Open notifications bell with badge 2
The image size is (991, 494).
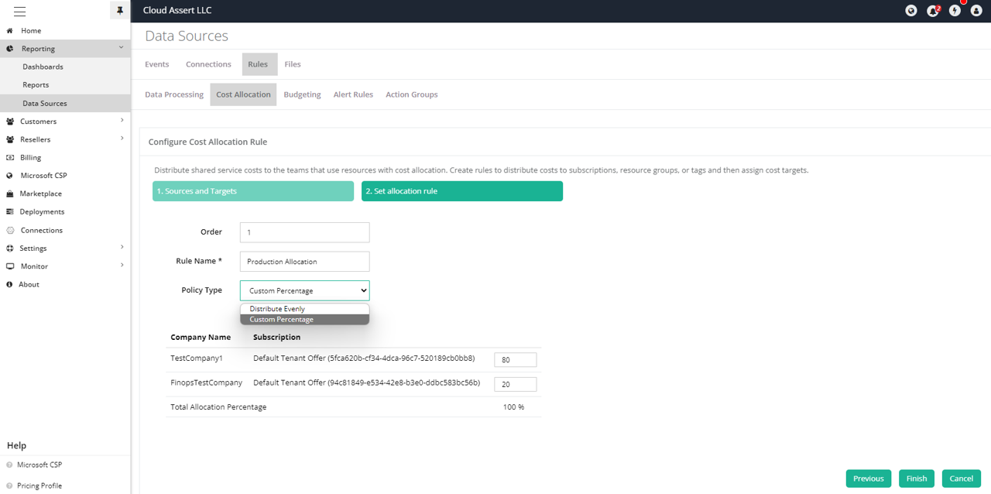[933, 11]
